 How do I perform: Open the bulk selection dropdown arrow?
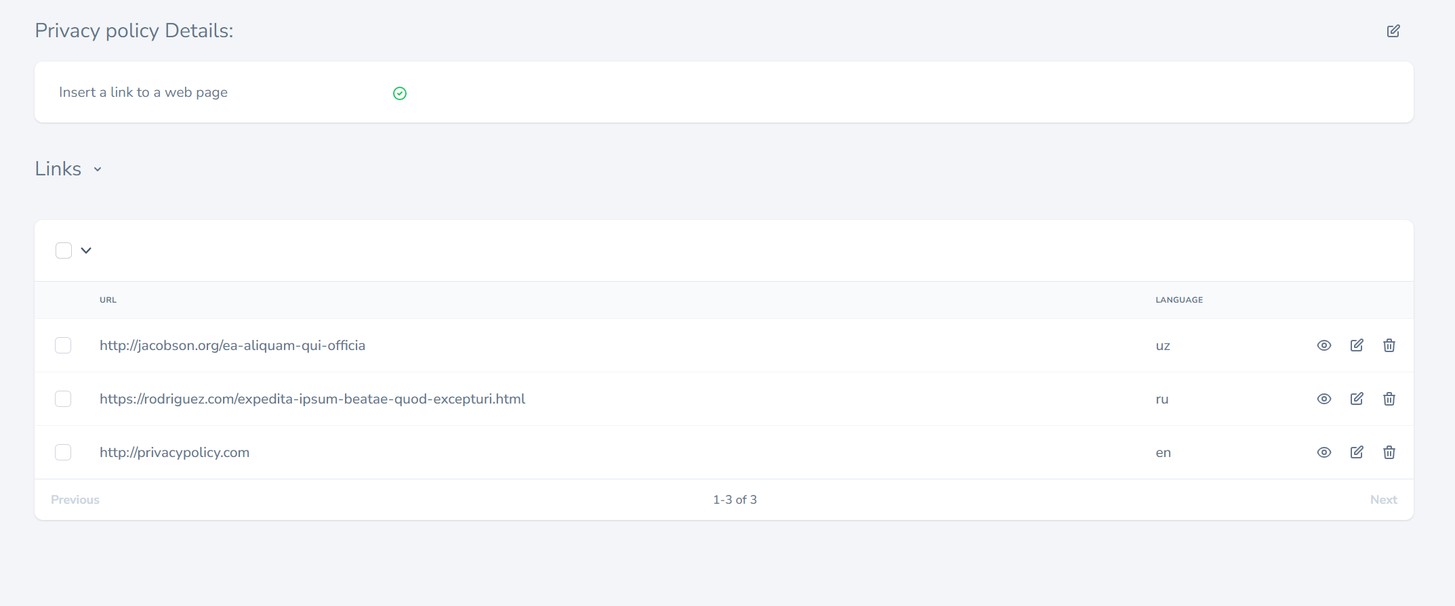pyautogui.click(x=86, y=251)
